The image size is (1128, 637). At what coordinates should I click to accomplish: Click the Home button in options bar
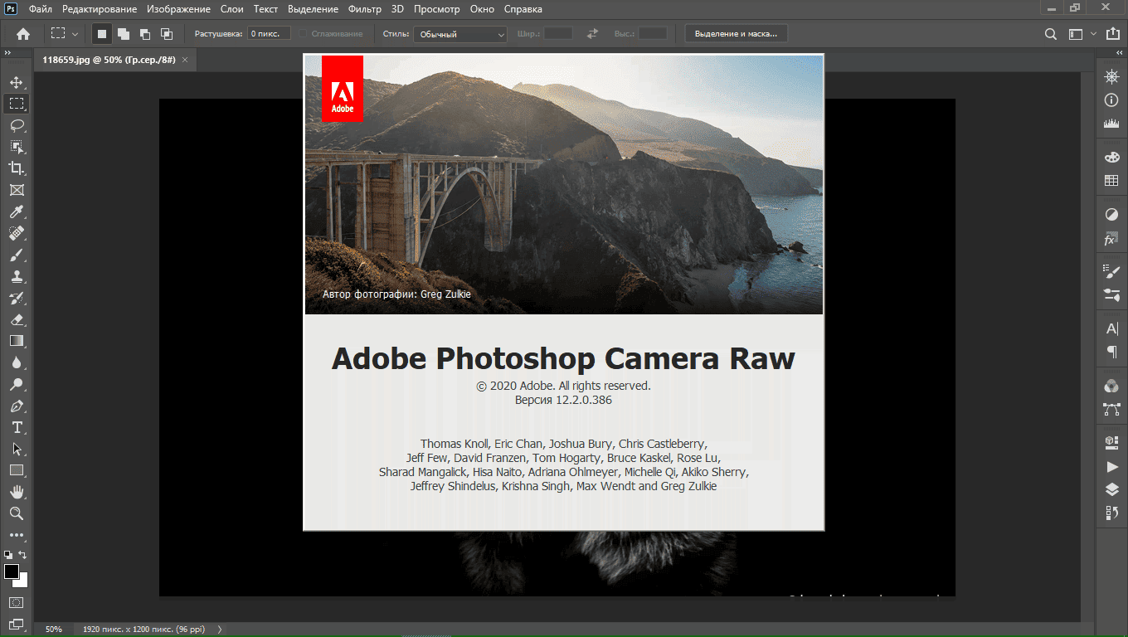coord(23,34)
